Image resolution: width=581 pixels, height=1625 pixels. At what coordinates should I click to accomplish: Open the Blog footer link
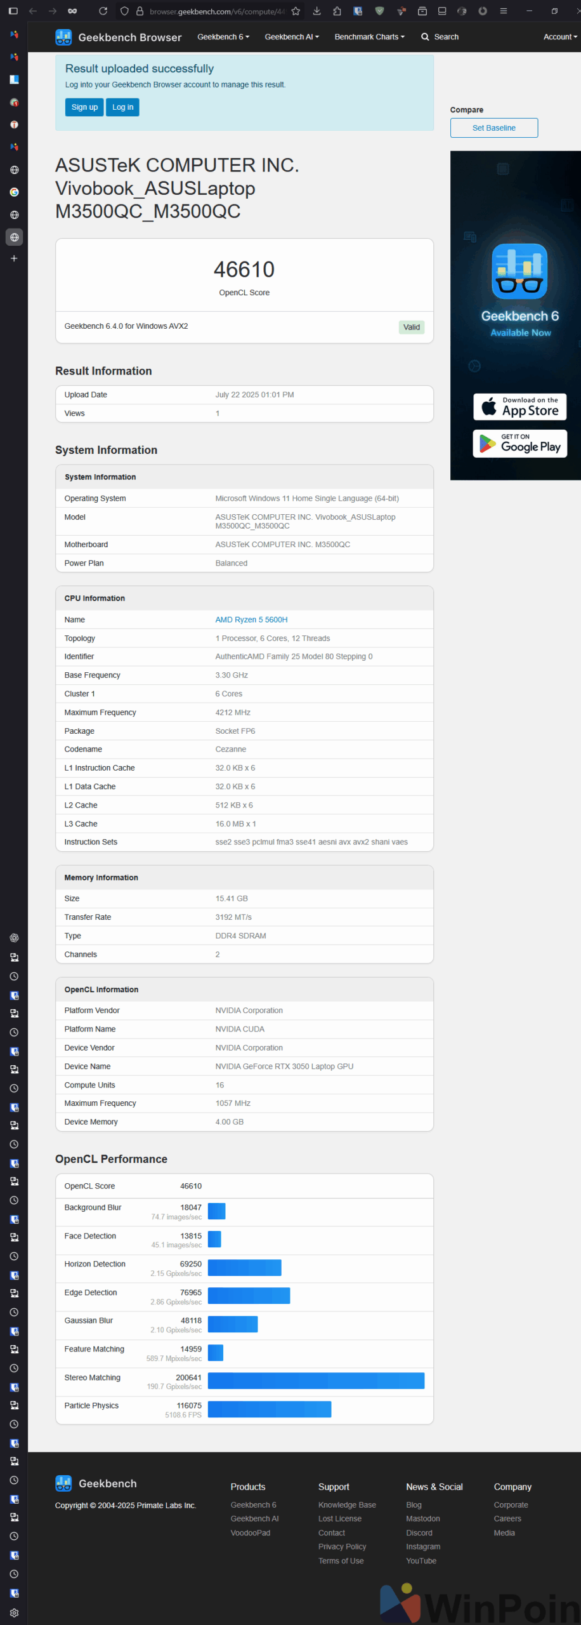coord(414,1505)
